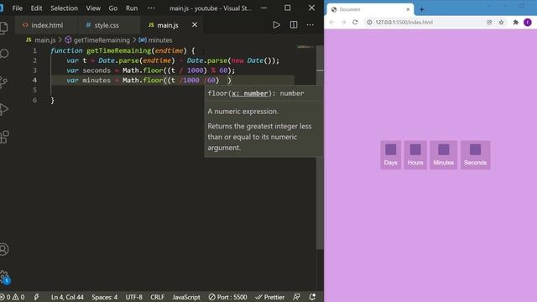Open the Manage gear menu

pyautogui.click(x=4, y=277)
